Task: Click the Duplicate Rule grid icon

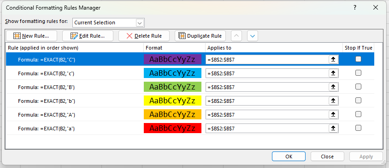Action: 182,36
